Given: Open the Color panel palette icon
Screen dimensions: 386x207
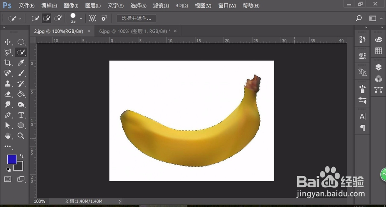Looking at the screenshot, I should [x=379, y=39].
